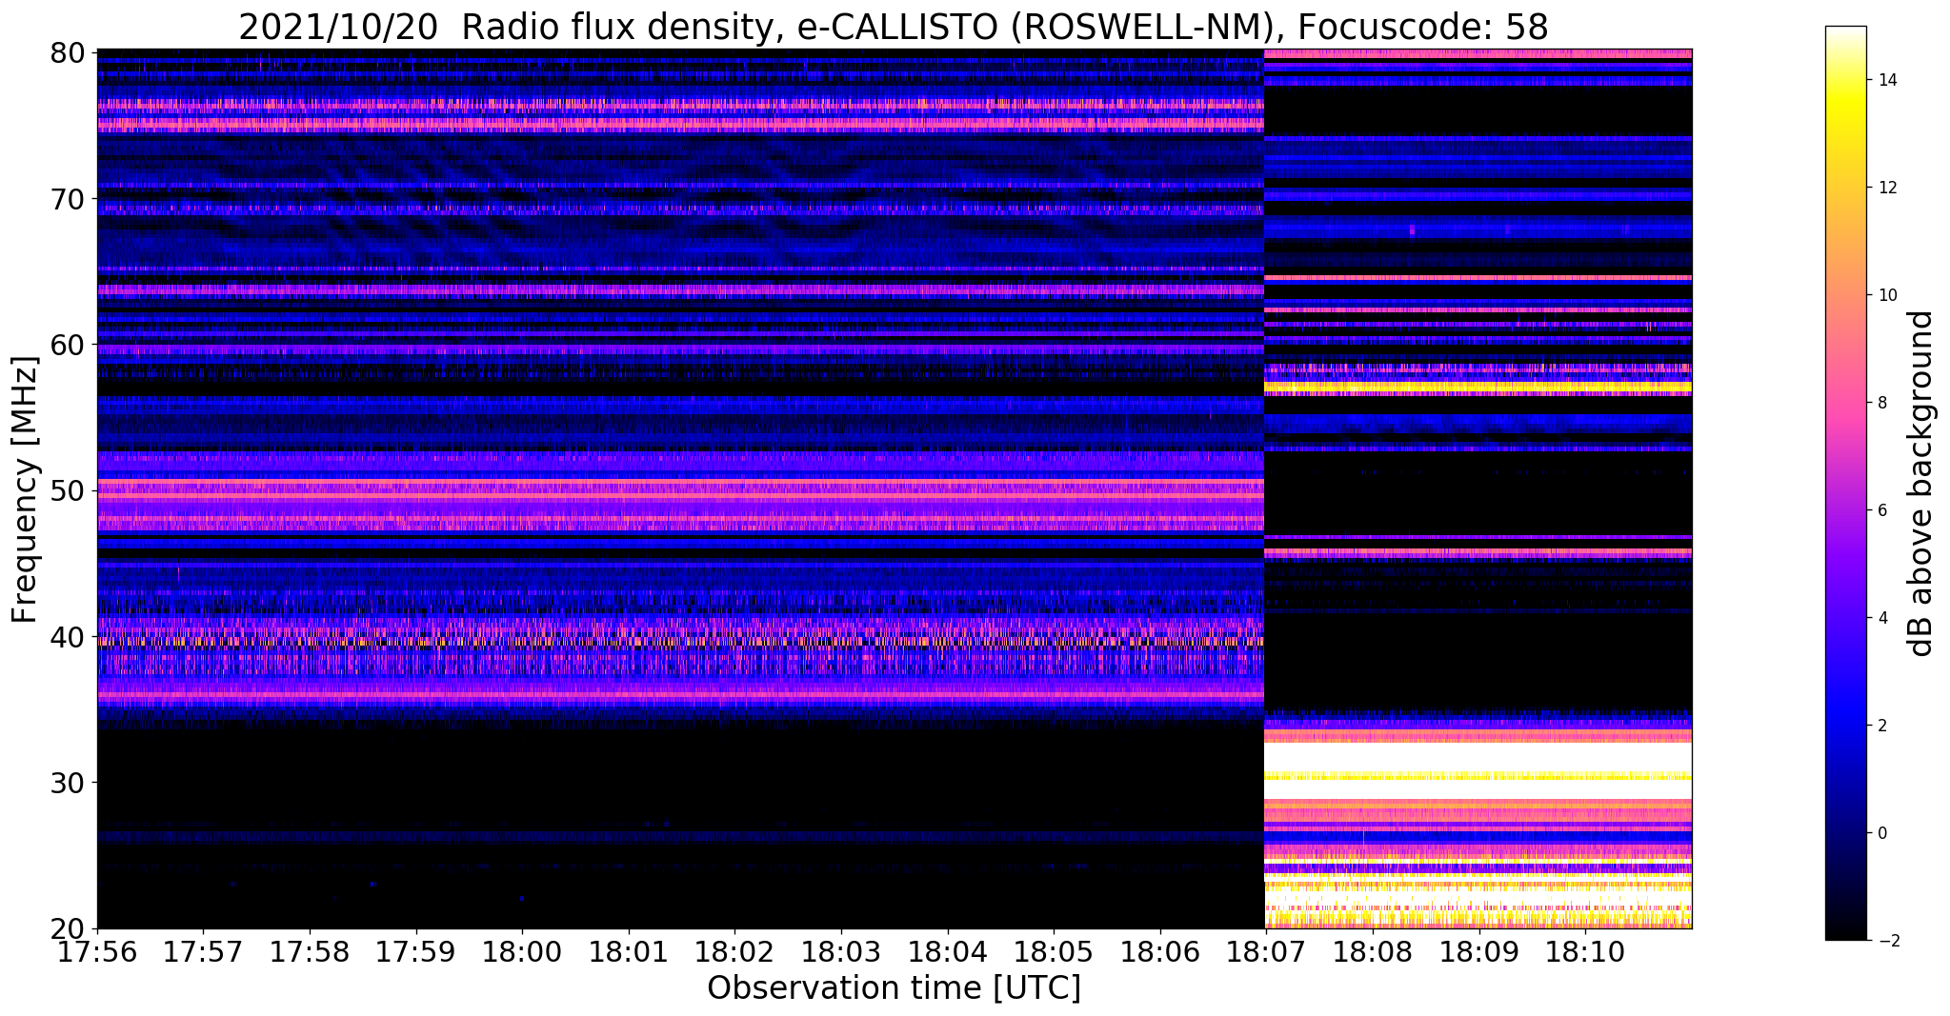Click the colorbar tick value 0
This screenshot has height=1016, width=1950.
(x=1881, y=833)
